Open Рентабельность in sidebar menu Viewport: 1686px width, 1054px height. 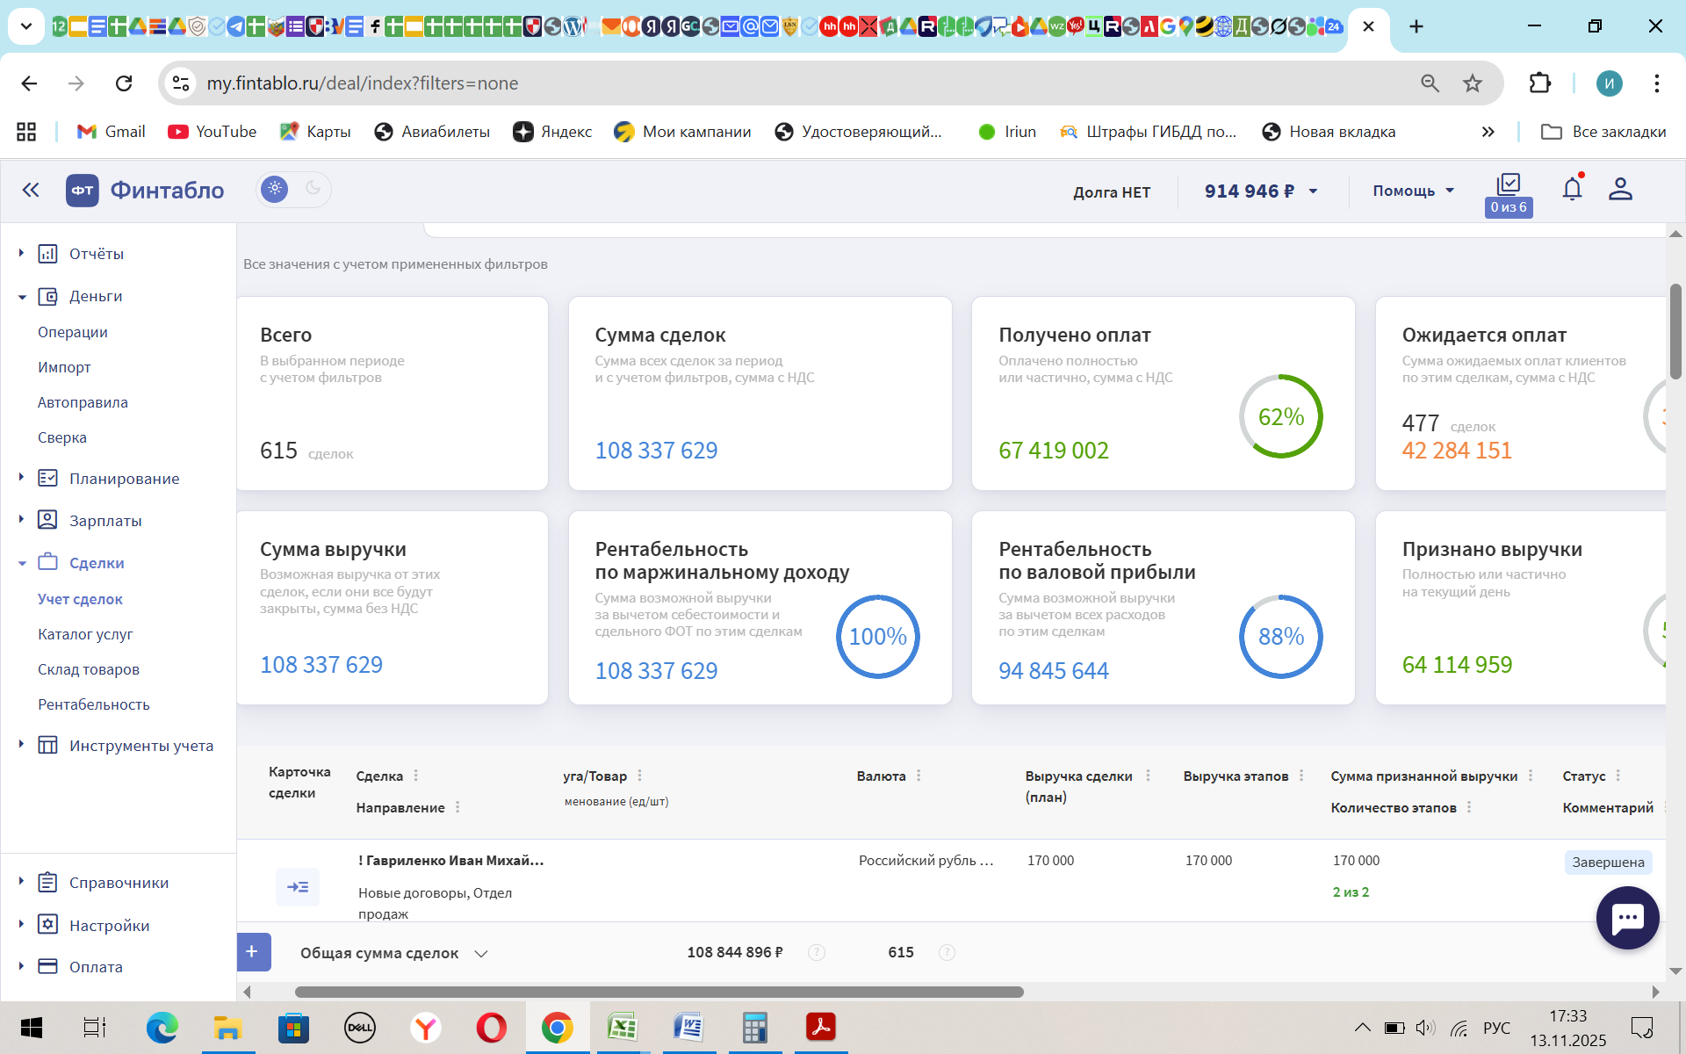pos(94,704)
